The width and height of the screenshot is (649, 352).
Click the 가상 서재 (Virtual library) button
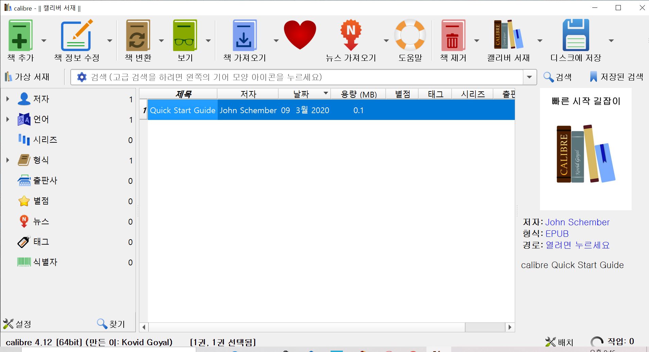(x=27, y=77)
